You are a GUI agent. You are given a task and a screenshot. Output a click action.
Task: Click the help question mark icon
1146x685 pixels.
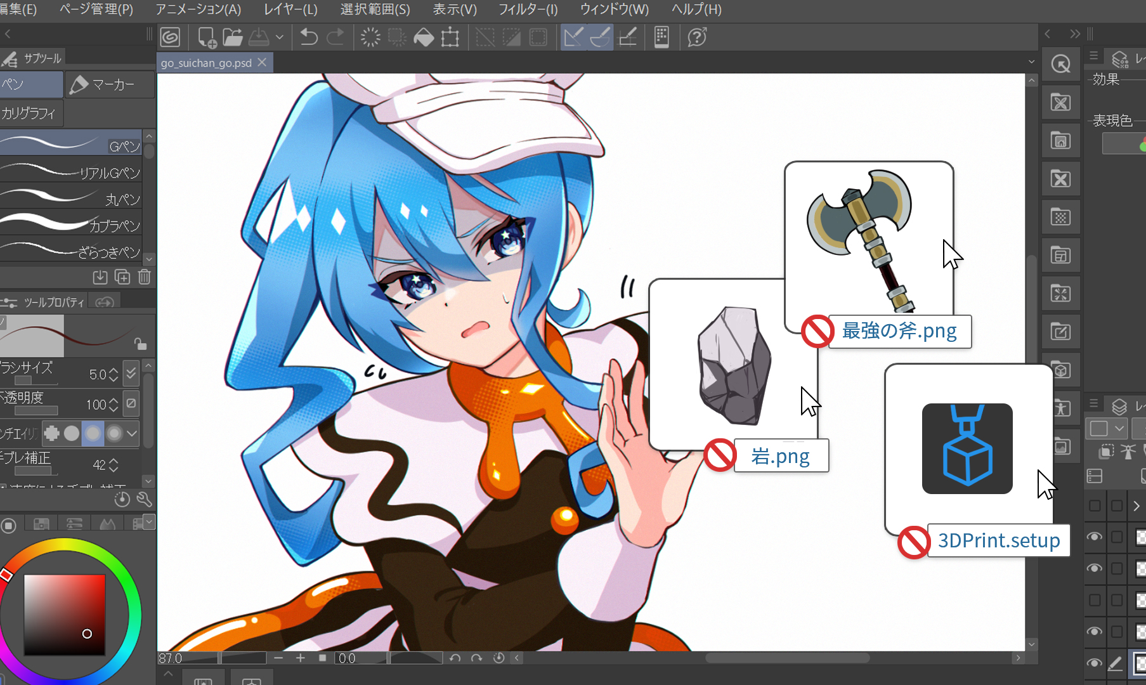click(x=697, y=37)
